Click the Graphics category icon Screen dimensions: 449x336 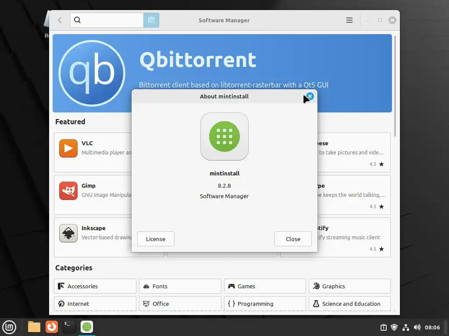coord(316,286)
